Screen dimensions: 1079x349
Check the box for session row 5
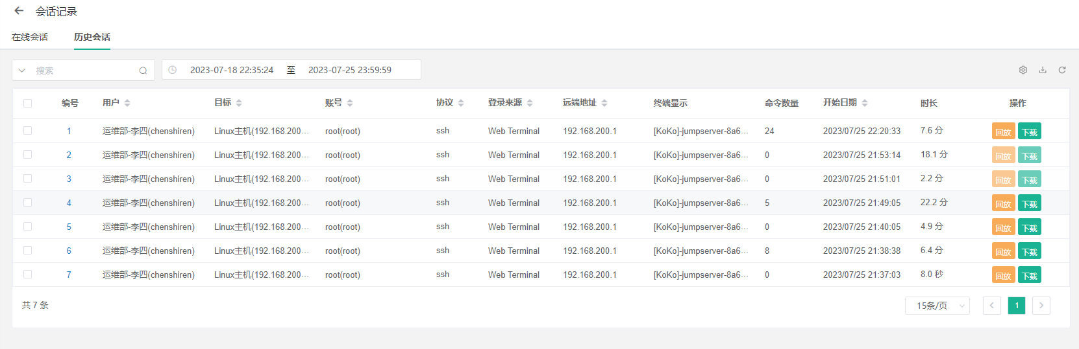point(27,227)
